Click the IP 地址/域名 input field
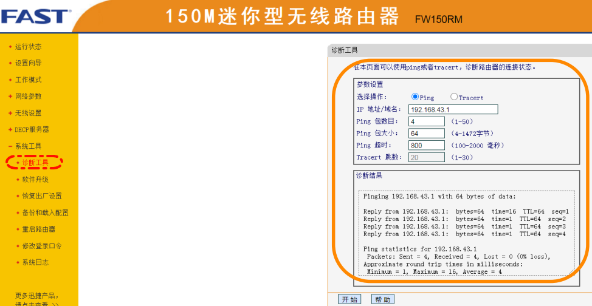The width and height of the screenshot is (592, 306). coord(453,109)
